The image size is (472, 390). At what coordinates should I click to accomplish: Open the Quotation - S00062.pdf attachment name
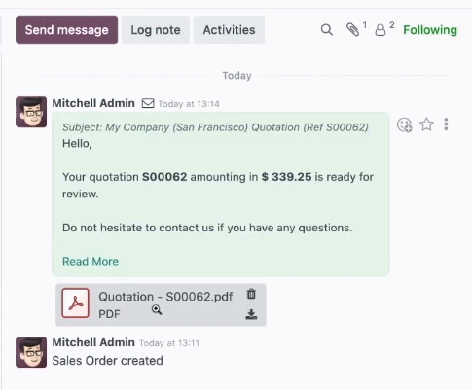tap(165, 297)
